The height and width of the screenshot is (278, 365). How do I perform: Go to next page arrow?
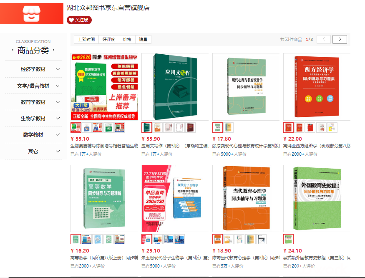pyautogui.click(x=340, y=40)
